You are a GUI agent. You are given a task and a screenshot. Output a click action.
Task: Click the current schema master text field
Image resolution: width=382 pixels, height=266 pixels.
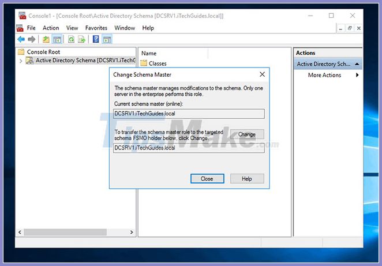pos(189,114)
